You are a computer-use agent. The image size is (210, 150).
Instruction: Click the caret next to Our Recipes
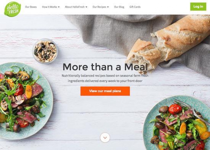click(x=108, y=7)
